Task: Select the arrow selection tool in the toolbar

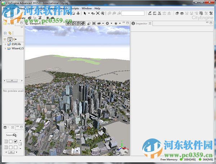Action: click(x=85, y=13)
